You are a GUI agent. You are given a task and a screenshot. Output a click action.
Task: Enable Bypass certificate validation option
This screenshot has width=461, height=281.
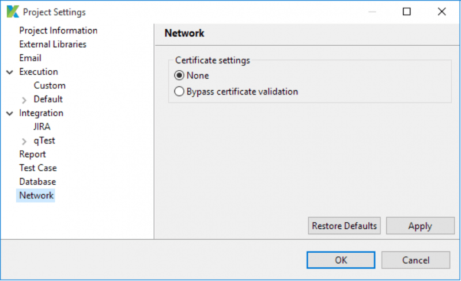coord(179,91)
